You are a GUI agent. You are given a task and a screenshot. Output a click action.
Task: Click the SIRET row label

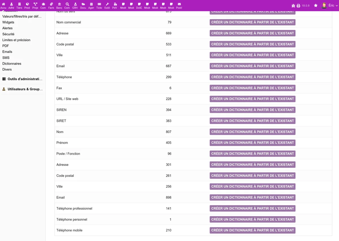61,121
